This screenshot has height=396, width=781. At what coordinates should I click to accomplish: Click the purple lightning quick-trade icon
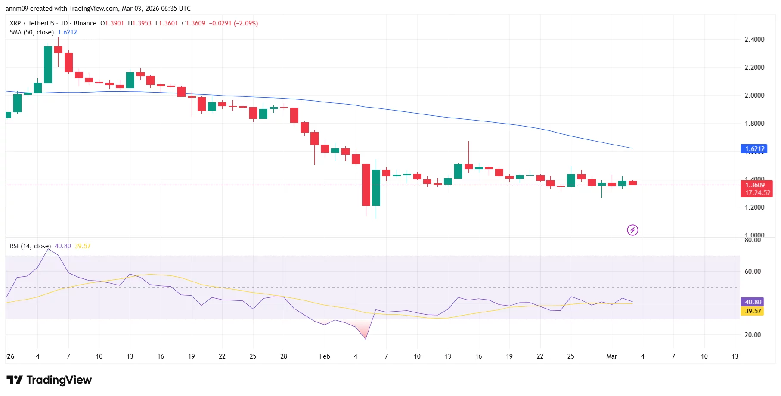(632, 230)
